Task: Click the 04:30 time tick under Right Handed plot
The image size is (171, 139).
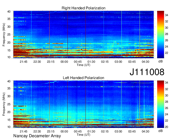Action: tap(146, 62)
